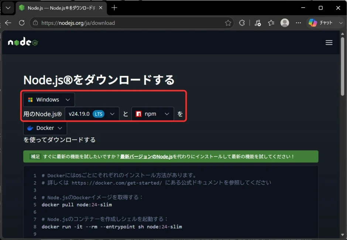View site information lock icon
The width and height of the screenshot is (347, 240).
(x=35, y=23)
